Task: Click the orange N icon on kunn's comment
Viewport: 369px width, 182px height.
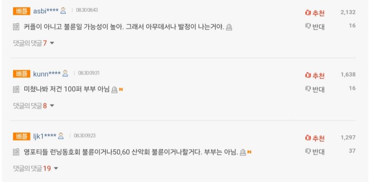Action: point(121,89)
